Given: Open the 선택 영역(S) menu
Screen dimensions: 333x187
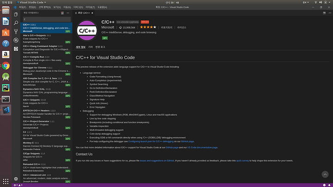Looking at the screenshot, I should coord(44,7).
